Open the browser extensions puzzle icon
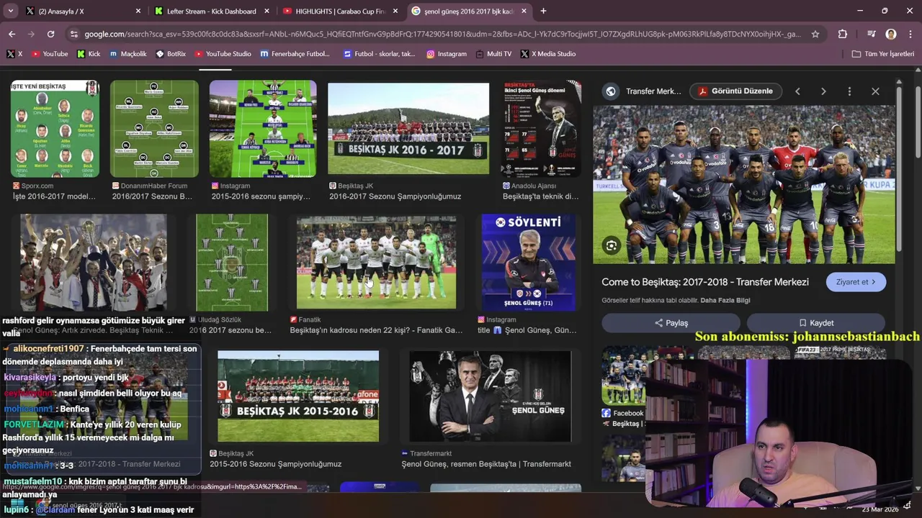The height and width of the screenshot is (518, 922). (x=843, y=34)
